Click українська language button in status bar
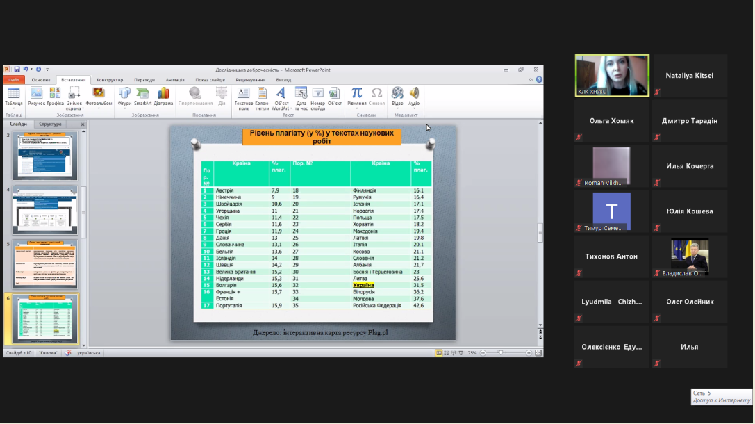The width and height of the screenshot is (755, 424). tap(88, 353)
